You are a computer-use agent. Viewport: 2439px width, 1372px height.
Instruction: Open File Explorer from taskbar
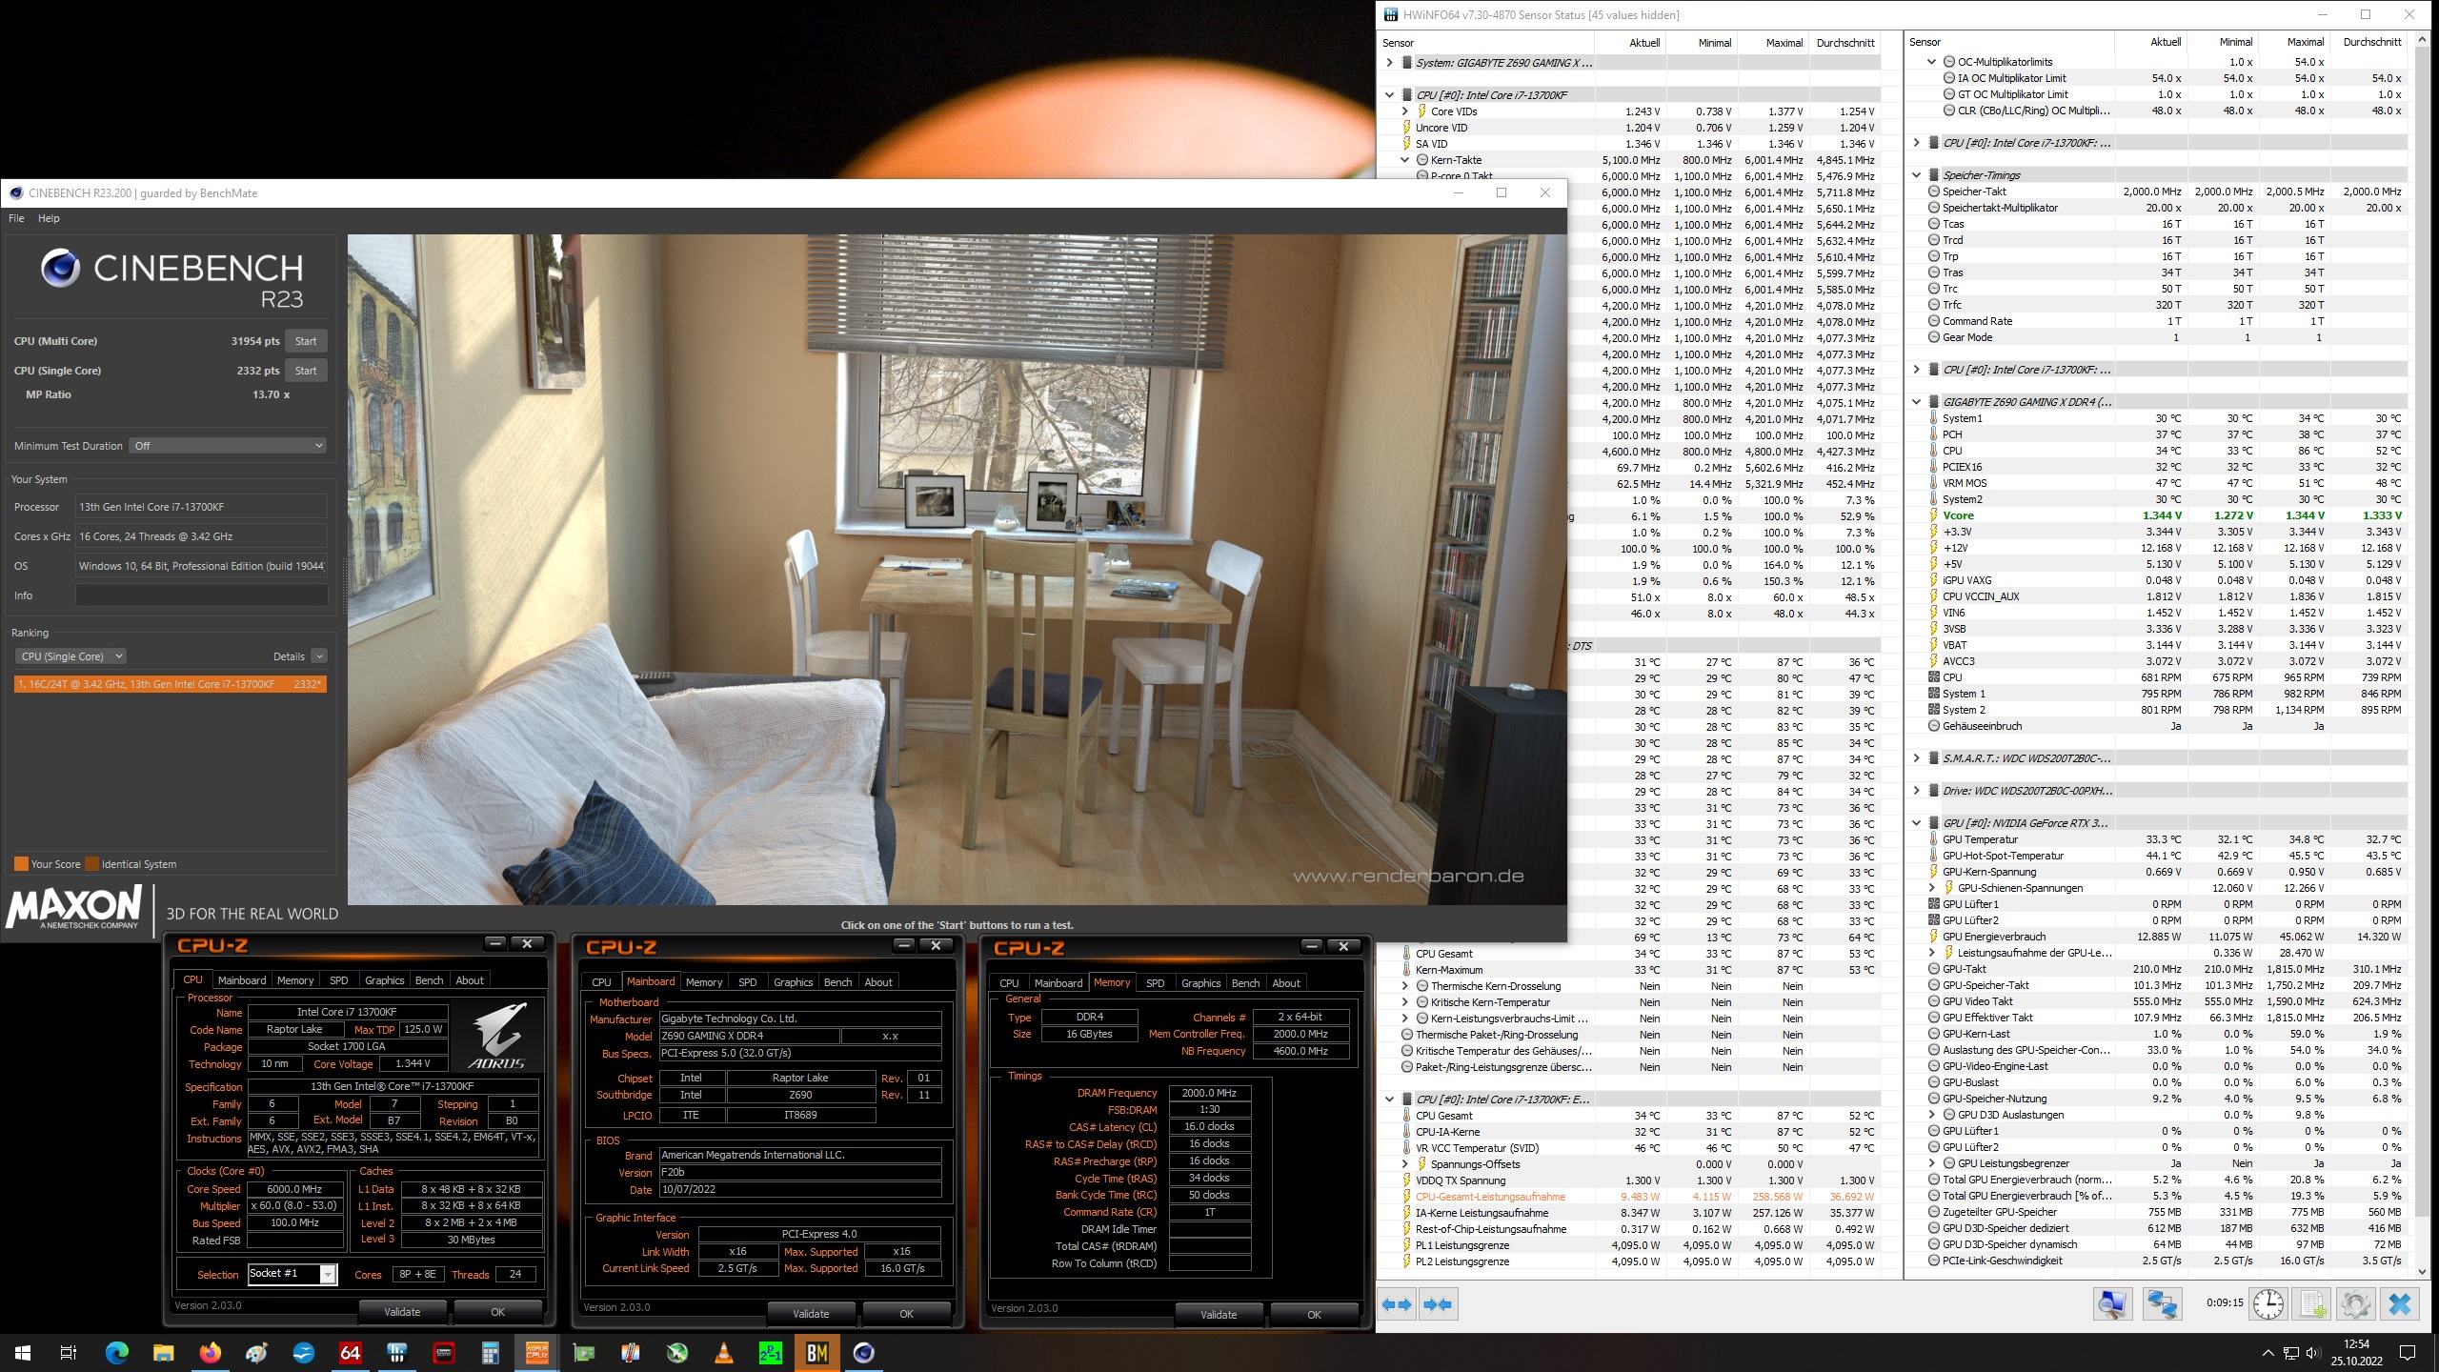pyautogui.click(x=163, y=1352)
